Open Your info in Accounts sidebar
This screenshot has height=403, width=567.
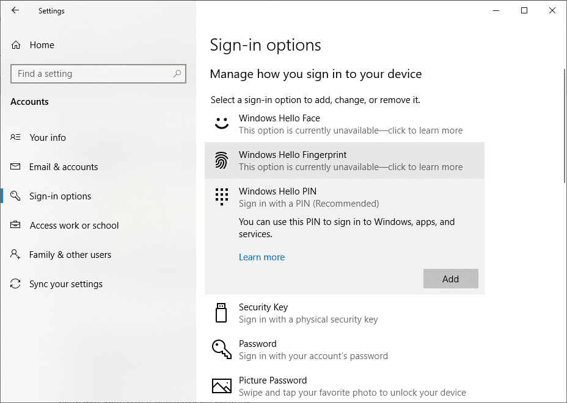(48, 138)
